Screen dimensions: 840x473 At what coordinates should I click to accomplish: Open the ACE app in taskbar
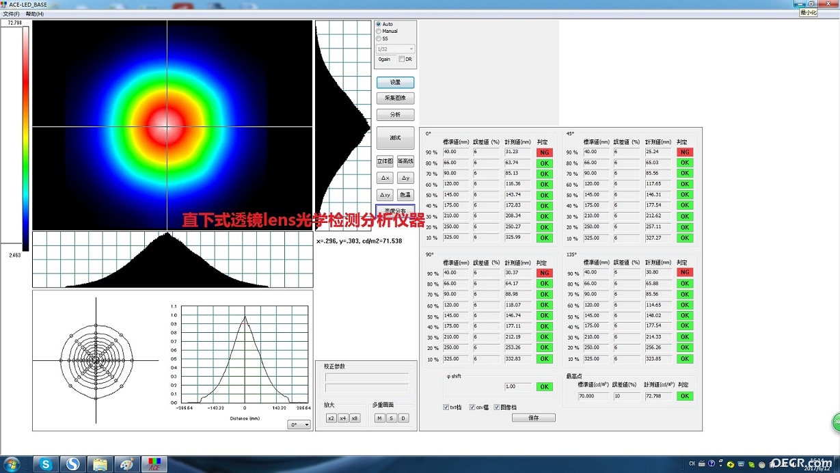pyautogui.click(x=154, y=464)
